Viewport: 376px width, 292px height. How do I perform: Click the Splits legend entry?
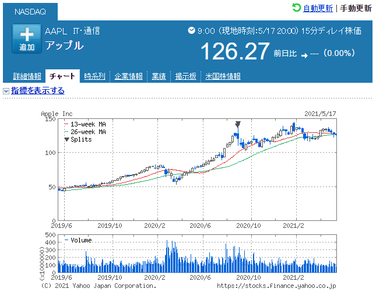[78, 139]
